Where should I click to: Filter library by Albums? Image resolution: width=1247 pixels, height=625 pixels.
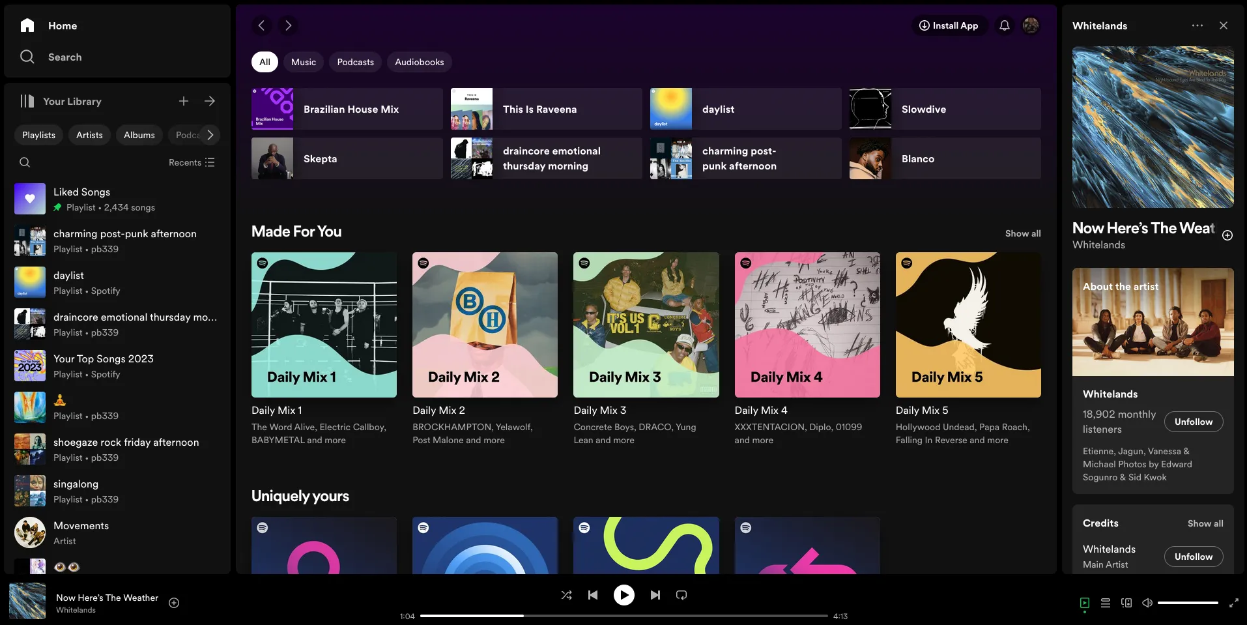(x=139, y=135)
